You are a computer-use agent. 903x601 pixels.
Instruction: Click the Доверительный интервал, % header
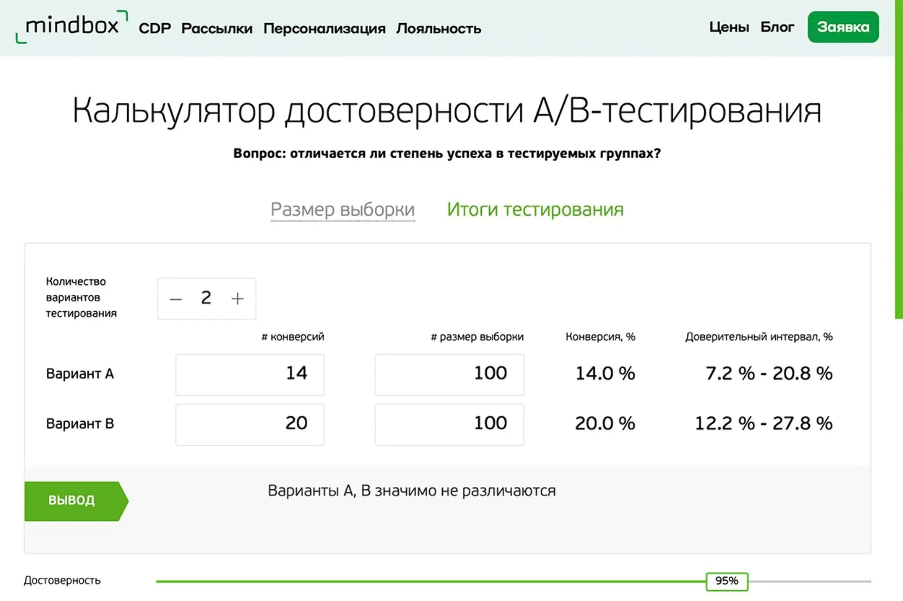[759, 337]
